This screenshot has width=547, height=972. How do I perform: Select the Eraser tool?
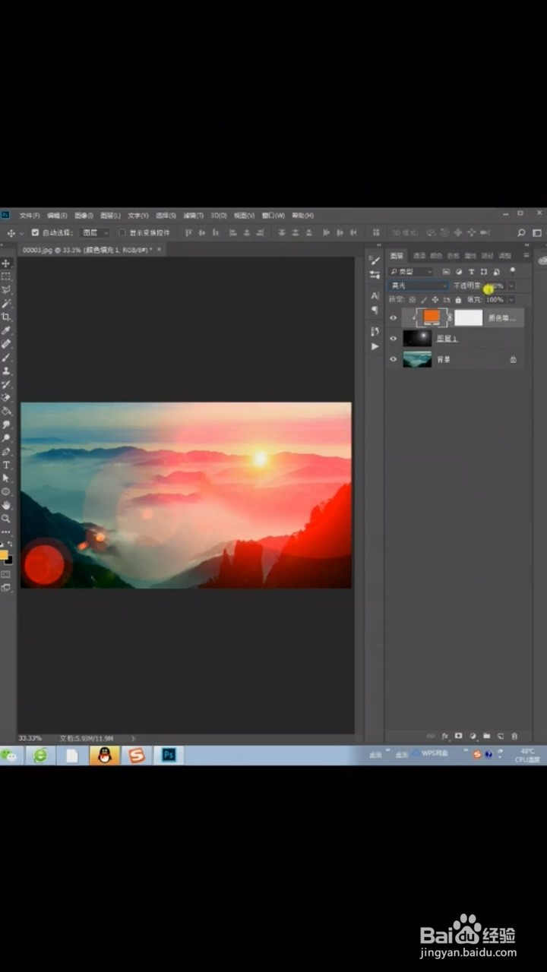[6, 397]
